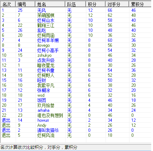Screen dimensions: 153x151
Task: Sort by 累积分 column header
Action: pyautogui.click(x=140, y=4)
